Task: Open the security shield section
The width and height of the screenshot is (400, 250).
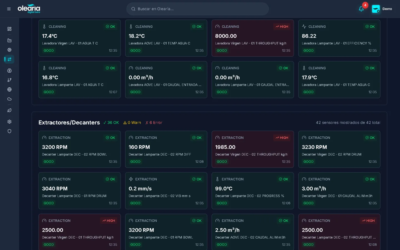Action: click(9, 131)
